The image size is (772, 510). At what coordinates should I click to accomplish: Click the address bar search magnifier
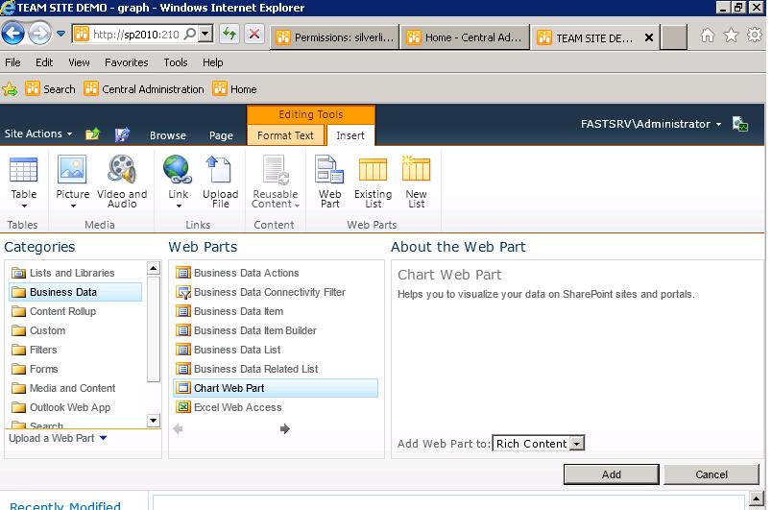(190, 34)
